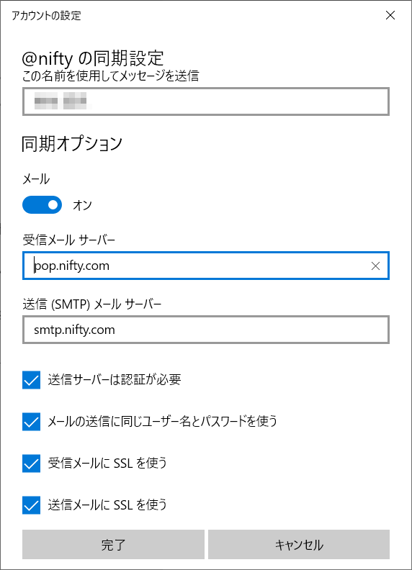Disable 送信メールに SSL を使う checkbox

pos(31,505)
